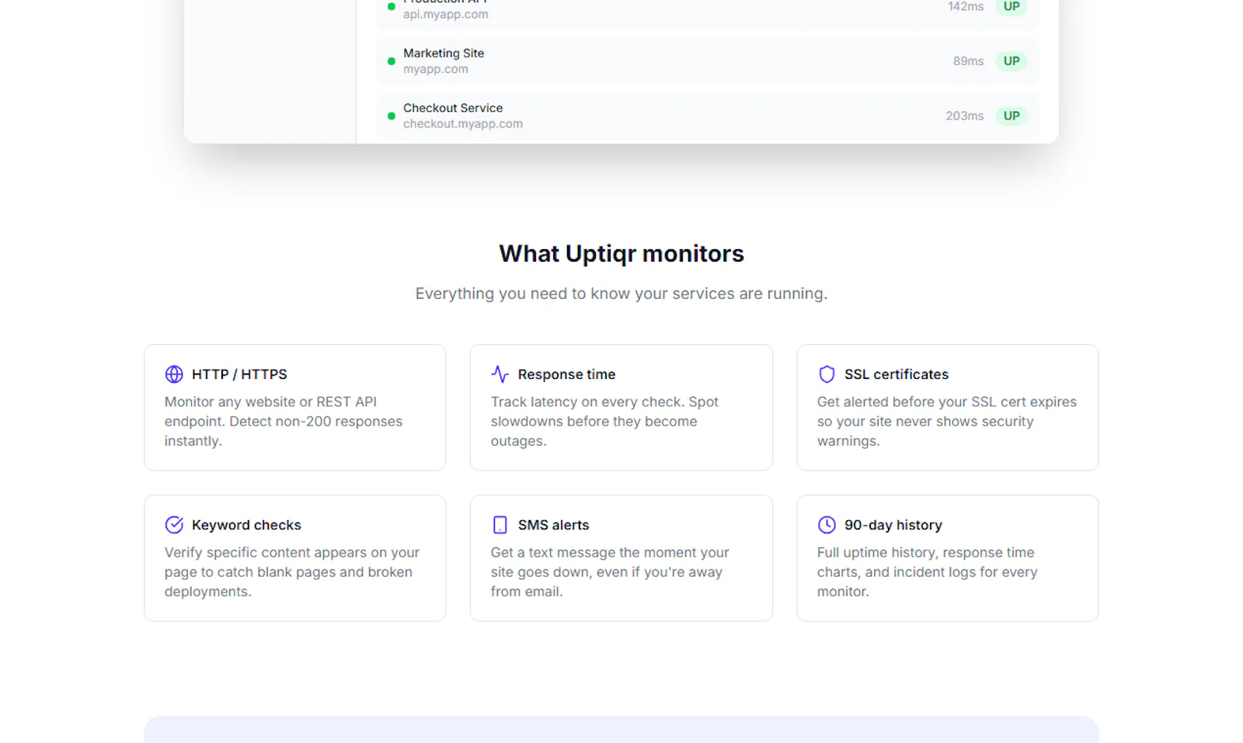Click the 142ms response time value
The height and width of the screenshot is (743, 1243).
(x=966, y=6)
